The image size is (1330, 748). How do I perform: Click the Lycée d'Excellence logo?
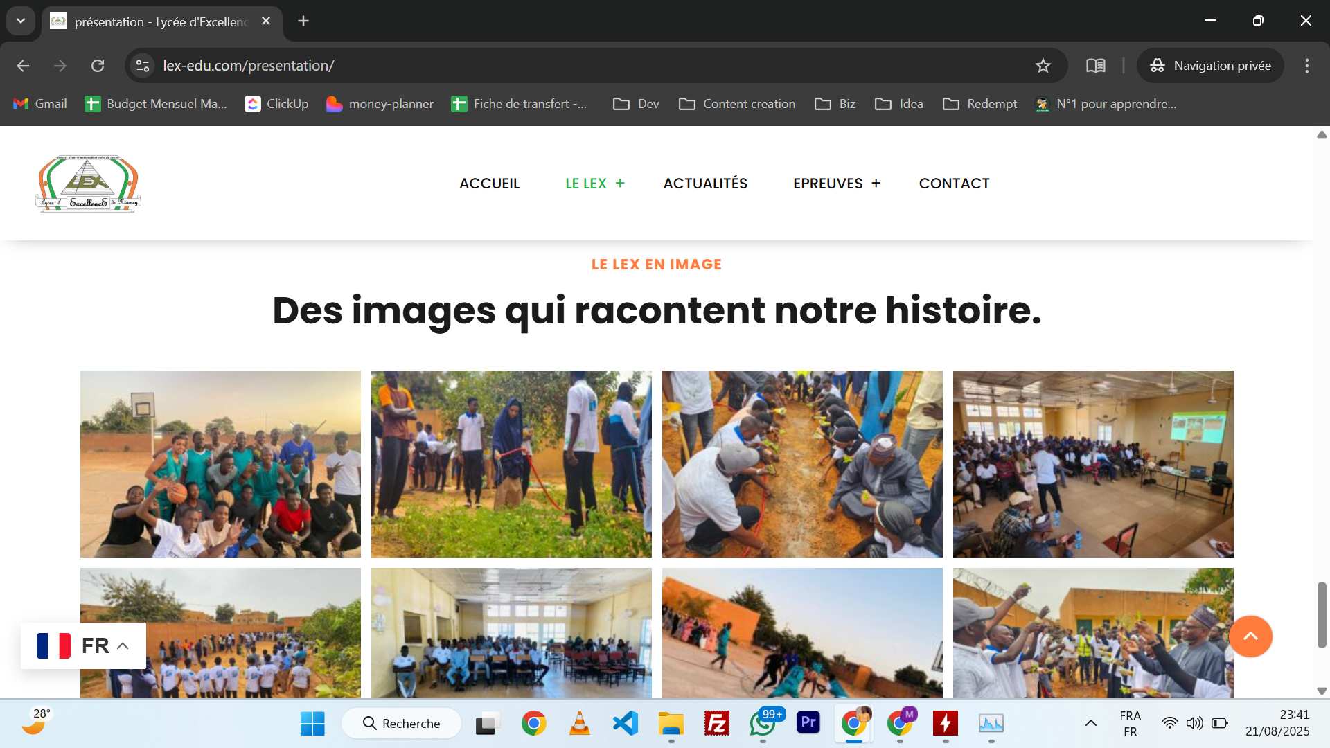[88, 184]
